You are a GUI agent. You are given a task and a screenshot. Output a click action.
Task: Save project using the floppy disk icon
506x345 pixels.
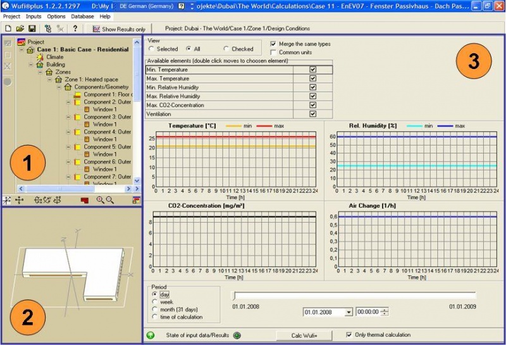tap(31, 28)
